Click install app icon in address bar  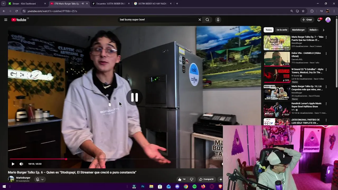click(297, 11)
